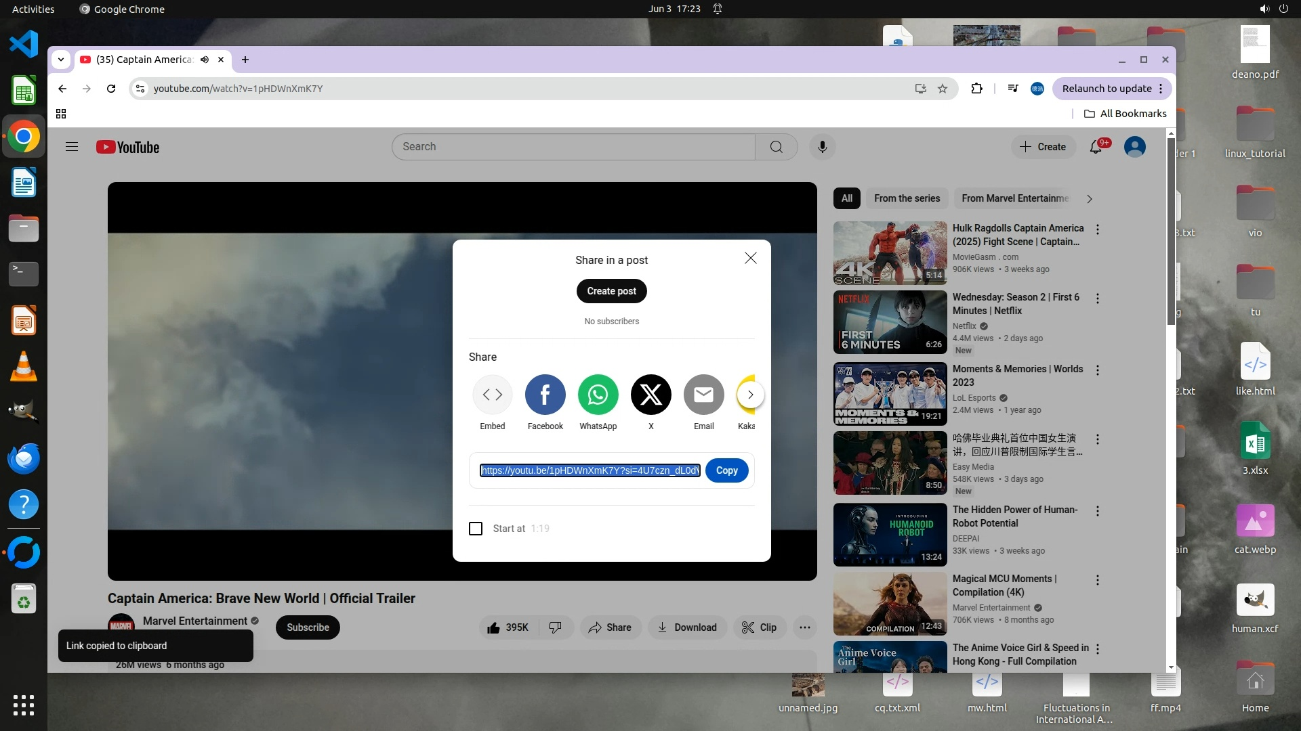Bookmark this page with star icon
The width and height of the screenshot is (1301, 731).
click(x=943, y=89)
